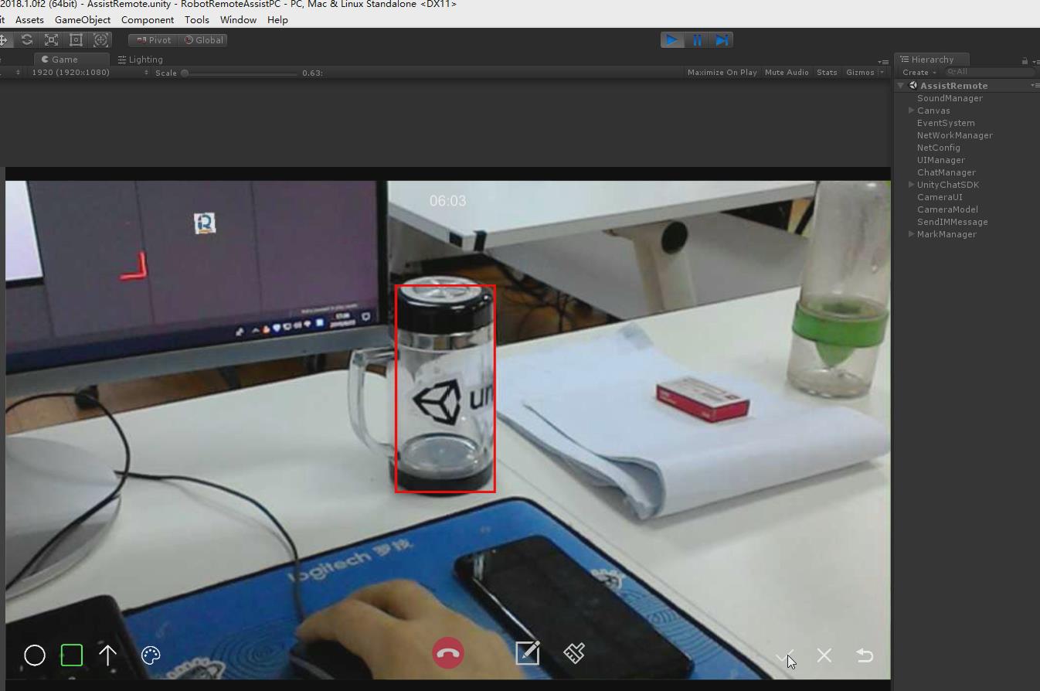Select the circle drawing tool
This screenshot has height=691, width=1040.
[x=35, y=655]
